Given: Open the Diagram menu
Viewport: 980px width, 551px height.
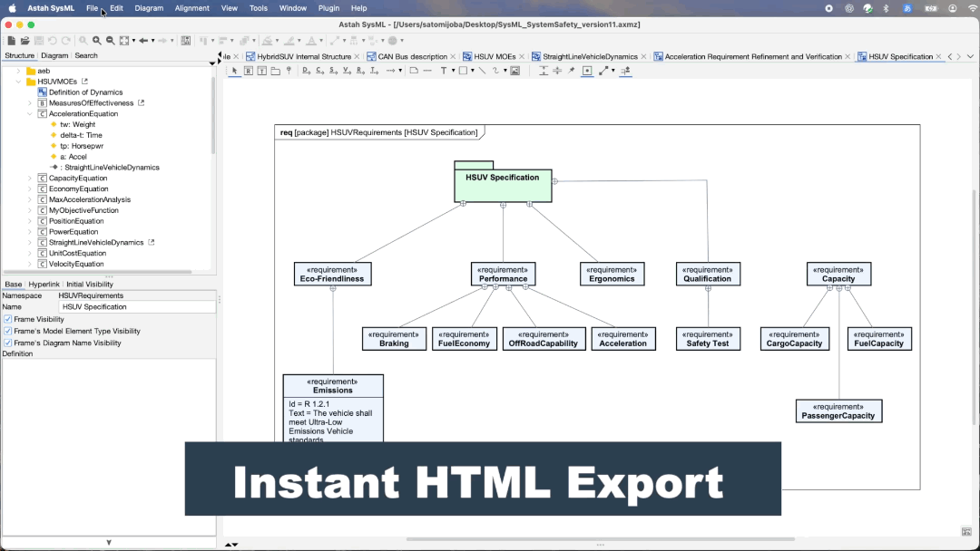Looking at the screenshot, I should [x=149, y=8].
